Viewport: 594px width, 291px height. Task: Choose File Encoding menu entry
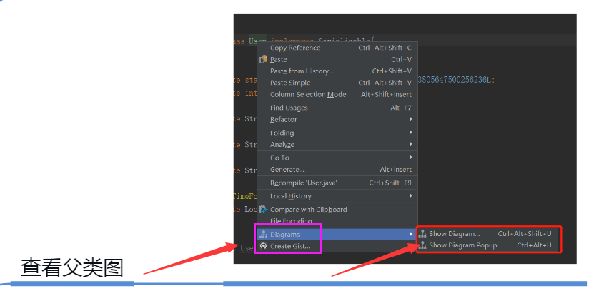click(337, 222)
